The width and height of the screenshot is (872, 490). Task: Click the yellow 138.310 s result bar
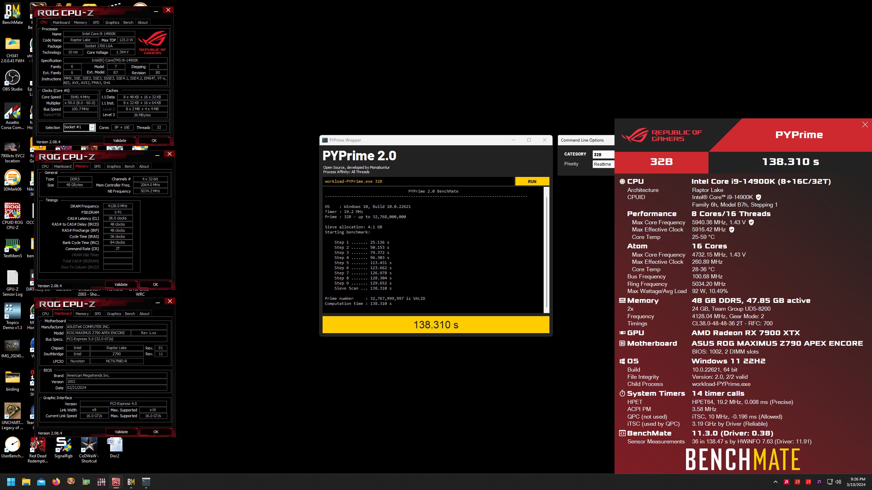click(436, 325)
